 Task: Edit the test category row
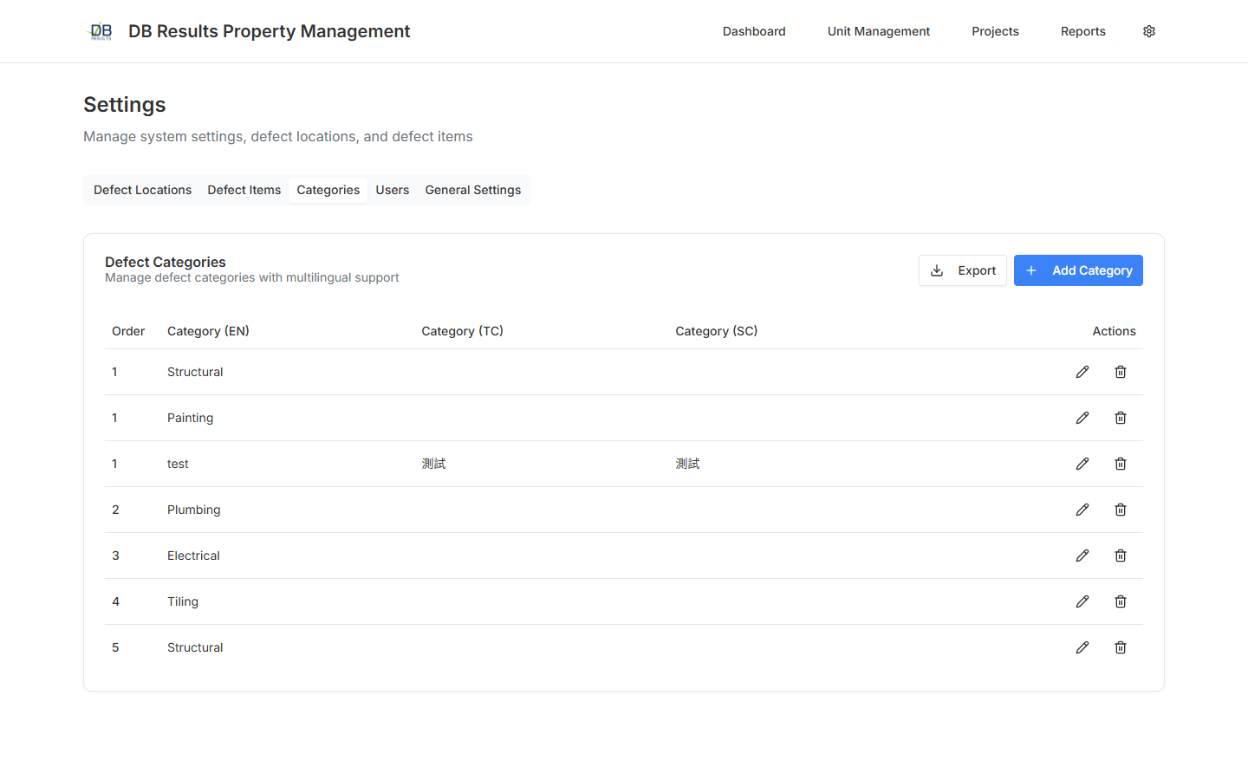tap(1082, 464)
